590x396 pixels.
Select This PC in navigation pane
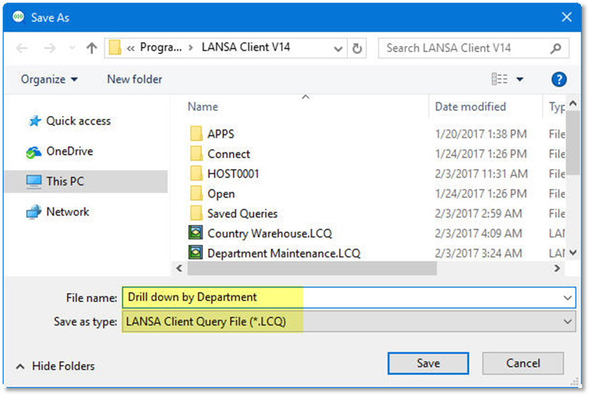point(65,181)
